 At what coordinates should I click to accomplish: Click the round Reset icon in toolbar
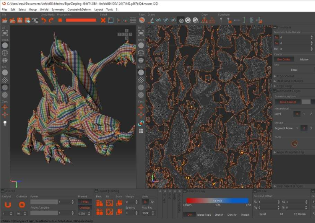tap(142, 20)
